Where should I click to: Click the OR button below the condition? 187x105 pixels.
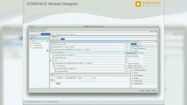(58, 83)
